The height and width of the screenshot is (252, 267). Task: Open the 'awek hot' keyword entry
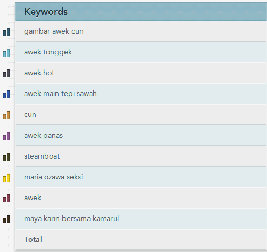pyautogui.click(x=39, y=73)
